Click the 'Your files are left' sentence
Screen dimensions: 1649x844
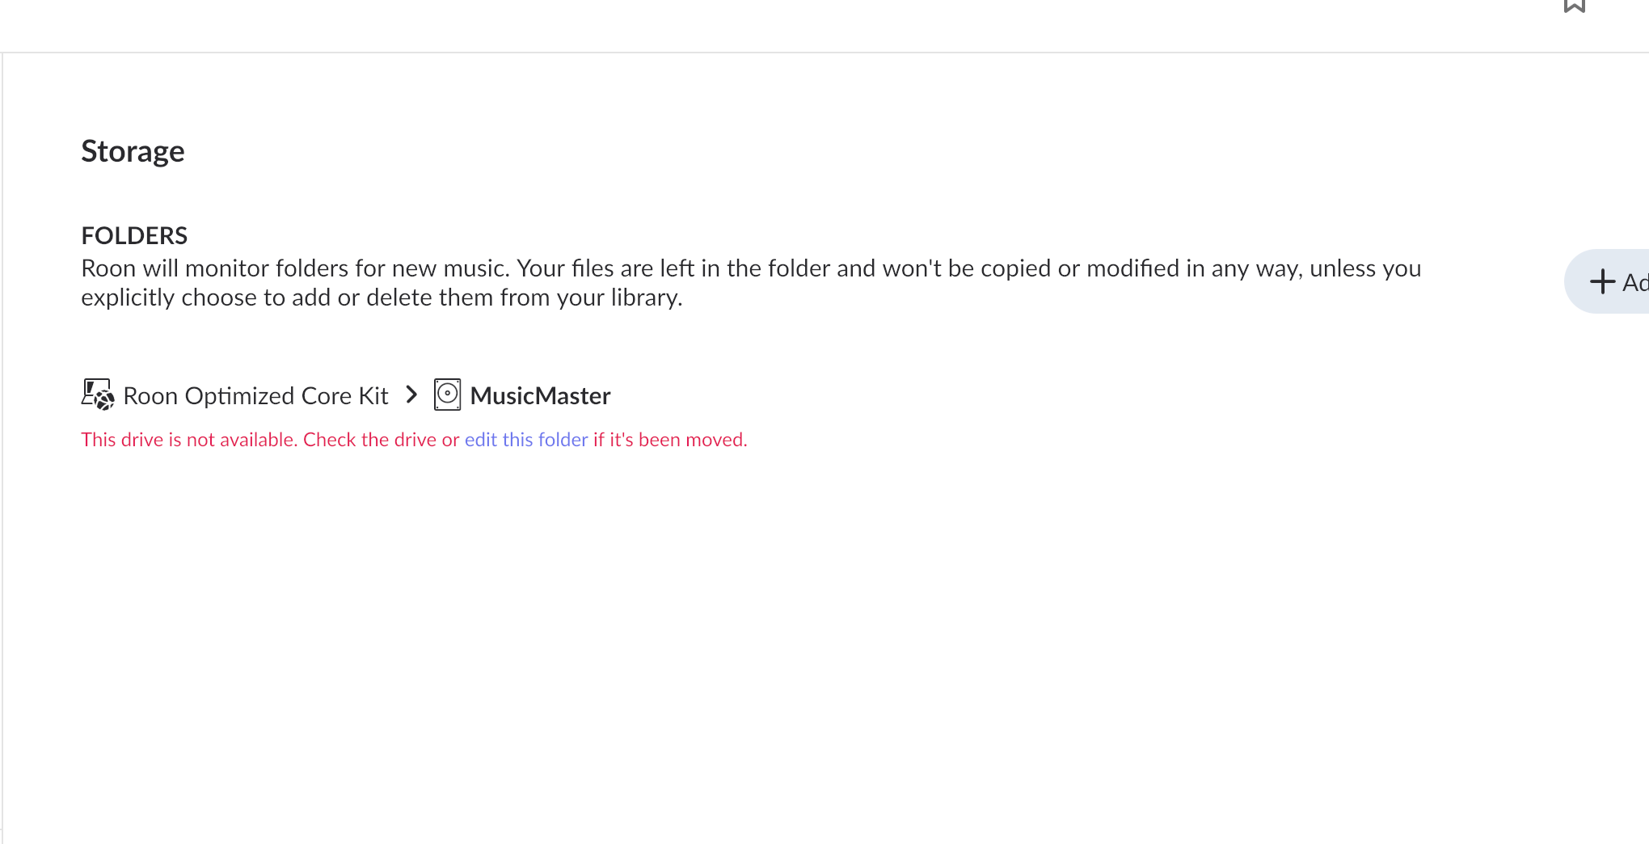(x=614, y=268)
